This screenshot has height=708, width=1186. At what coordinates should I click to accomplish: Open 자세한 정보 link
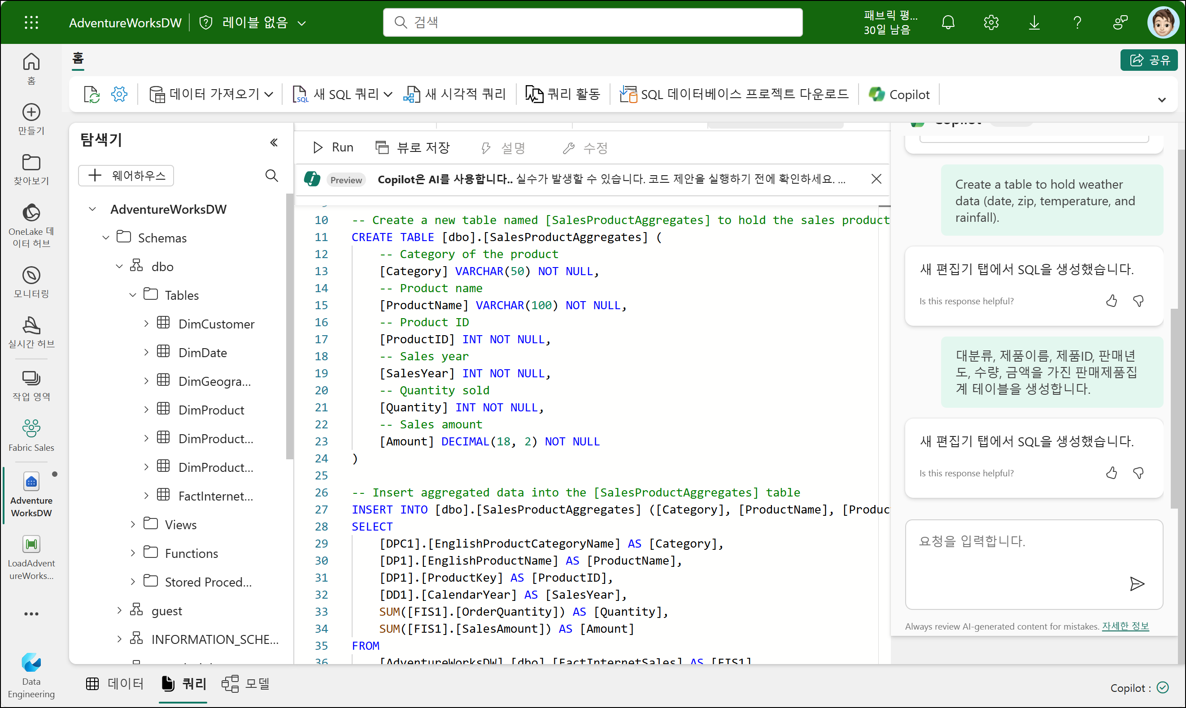[1125, 626]
